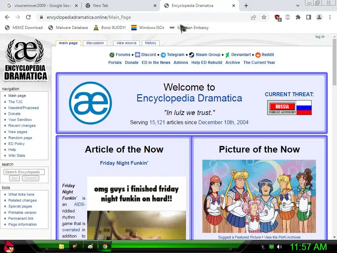
Task: Click the Search button in sidebar
Action: point(31,178)
